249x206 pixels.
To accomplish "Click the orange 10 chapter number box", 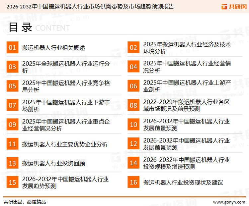I will (x=133, y=125).
